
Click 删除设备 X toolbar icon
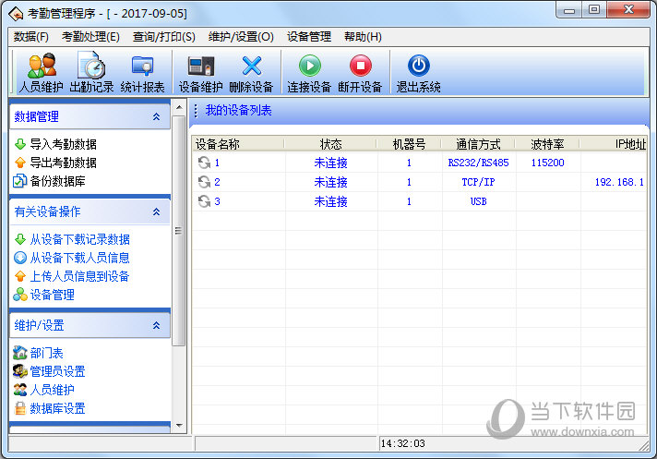coord(251,66)
